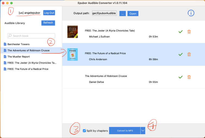Viewport: 205px width, 138px height.
Task: Click The Jester cover thumbnail
Action: tap(72, 32)
